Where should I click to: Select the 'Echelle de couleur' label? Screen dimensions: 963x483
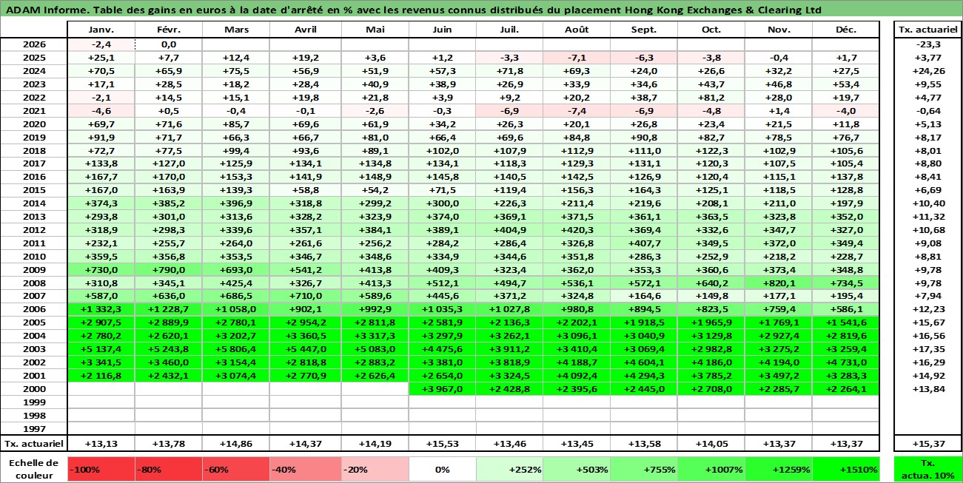34,469
